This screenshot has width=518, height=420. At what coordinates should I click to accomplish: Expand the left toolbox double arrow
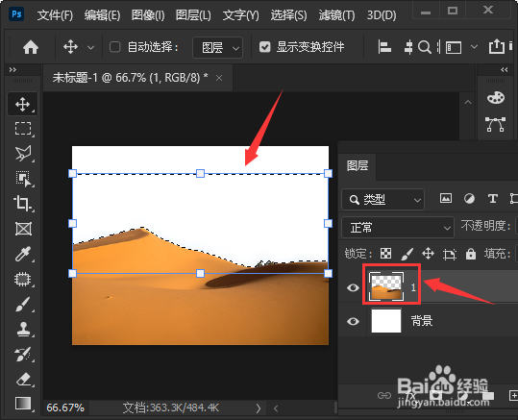[x=12, y=69]
